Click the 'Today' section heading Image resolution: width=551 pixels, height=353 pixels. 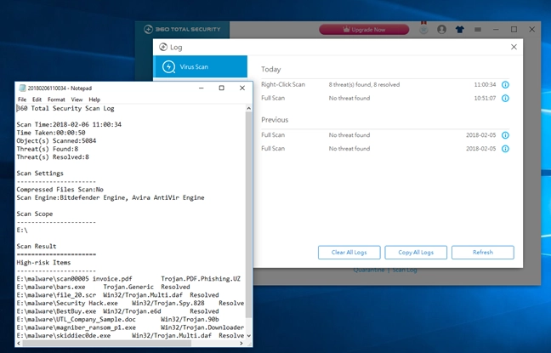(270, 69)
